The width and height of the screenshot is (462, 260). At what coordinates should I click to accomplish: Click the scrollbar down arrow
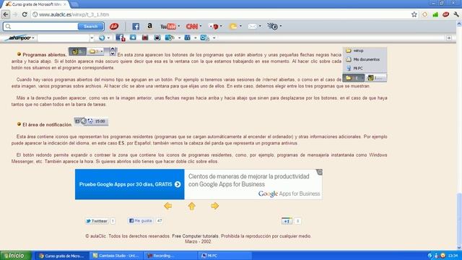coord(459,248)
